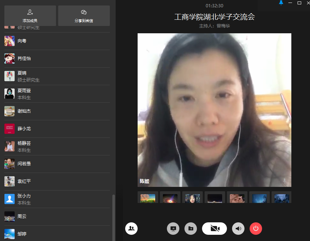Click the file share folder icon
The height and width of the screenshot is (241, 310).
coord(191,229)
